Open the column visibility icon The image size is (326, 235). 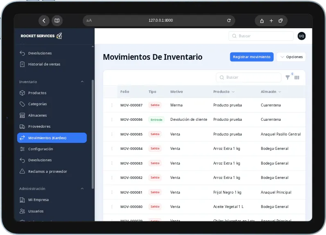click(297, 77)
